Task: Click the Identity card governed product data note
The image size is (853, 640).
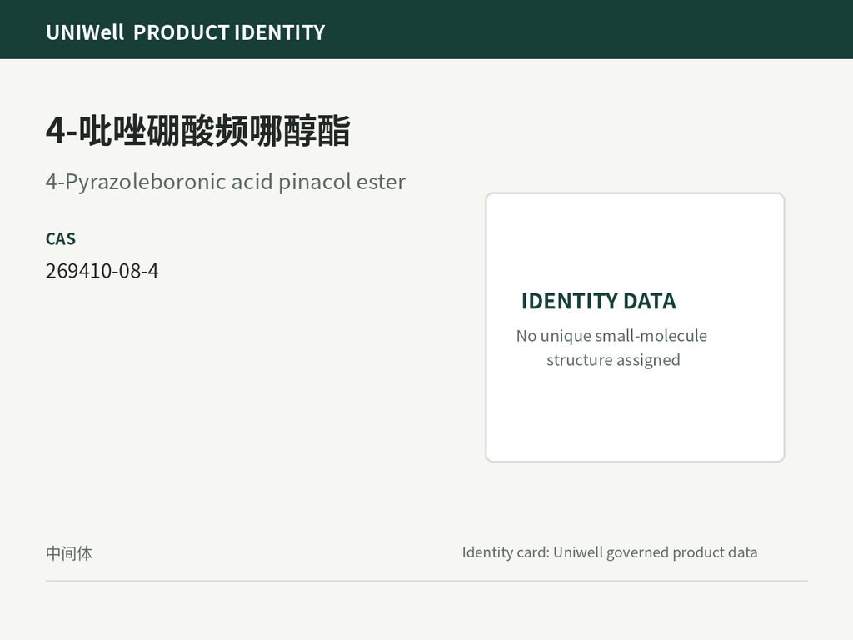Action: [x=610, y=552]
